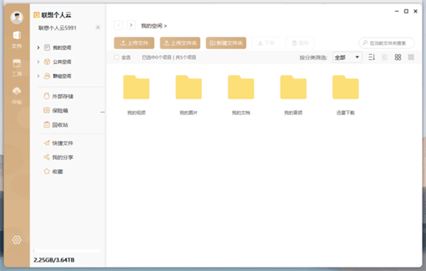Expand the 公共空间 tree node arrow

(x=38, y=62)
